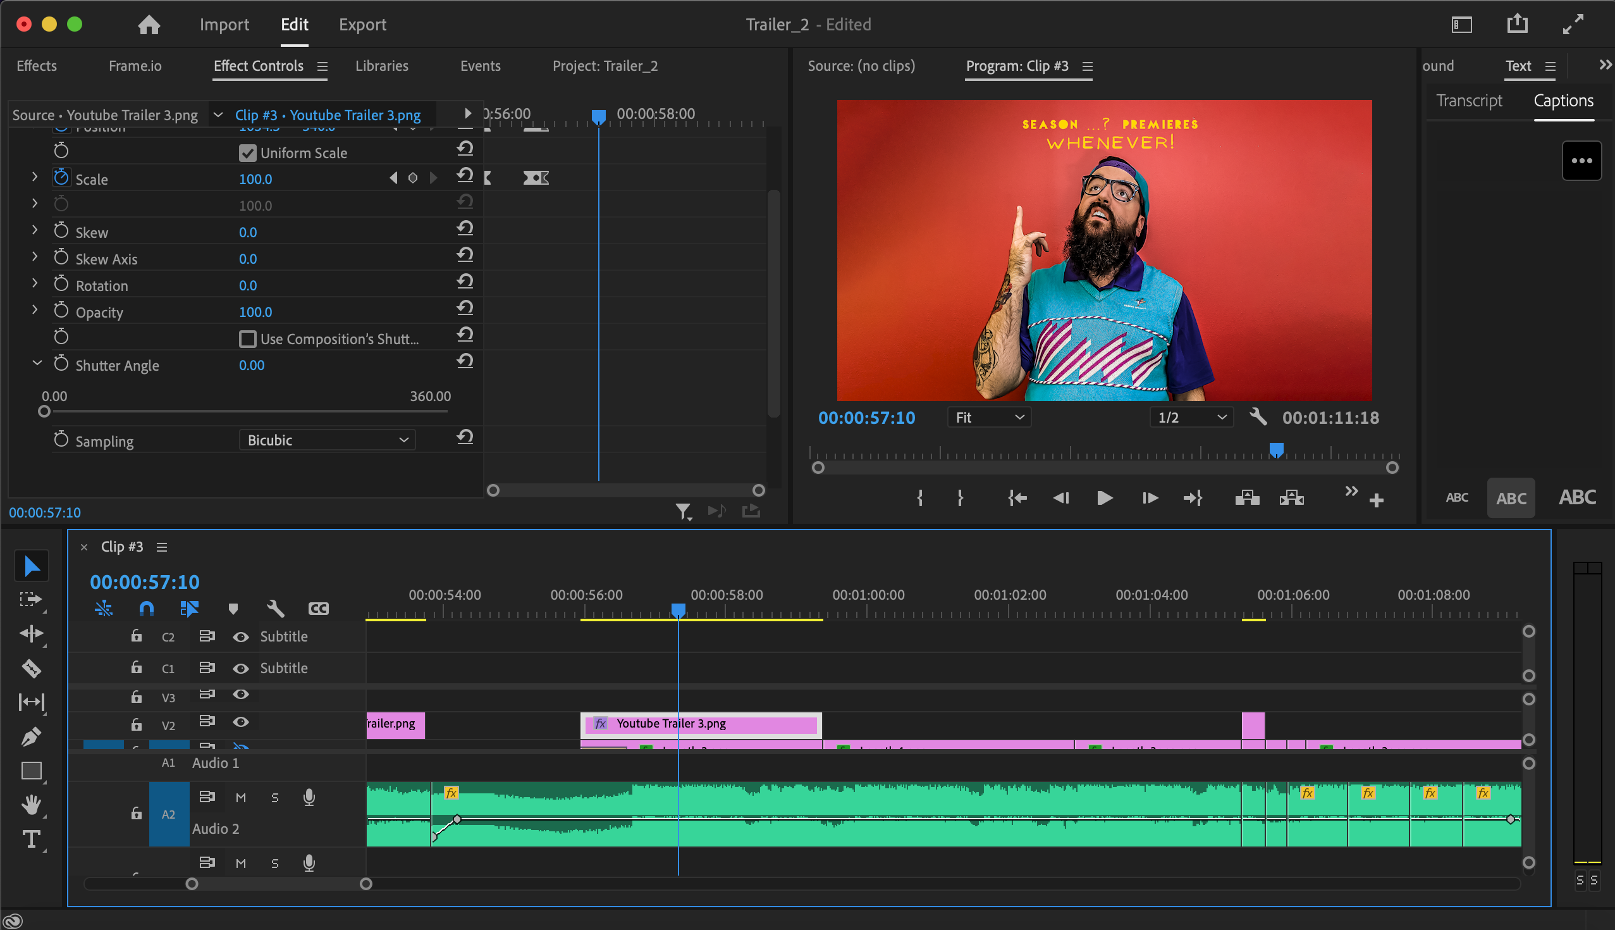
Task: Click the Home icon
Action: (x=149, y=24)
